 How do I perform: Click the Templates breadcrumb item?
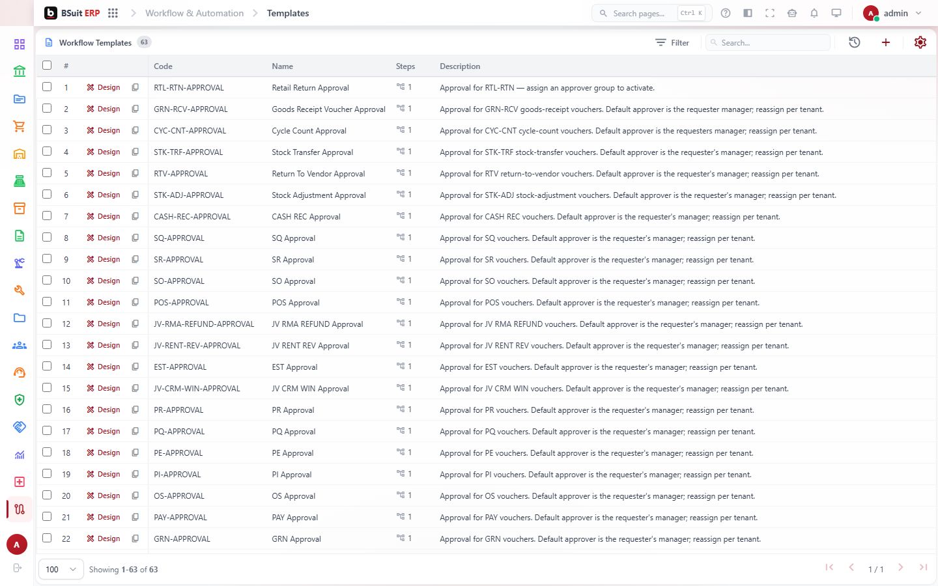point(288,13)
